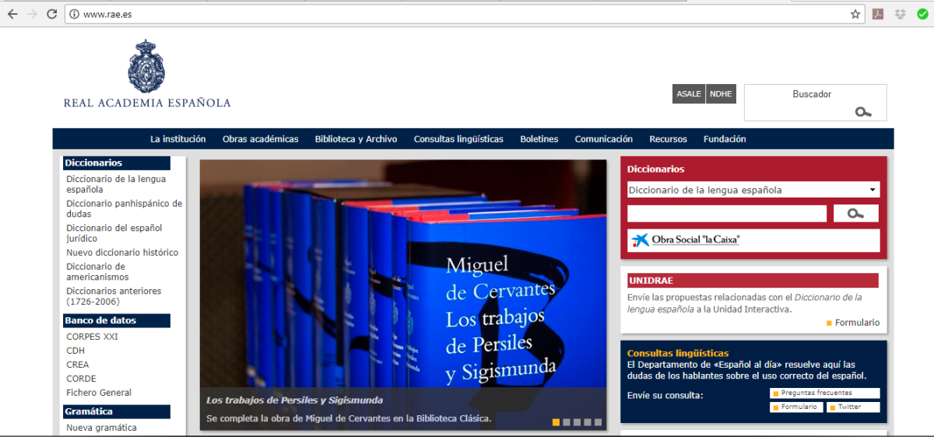Click the Diccionarios sidebar heading

click(x=117, y=163)
